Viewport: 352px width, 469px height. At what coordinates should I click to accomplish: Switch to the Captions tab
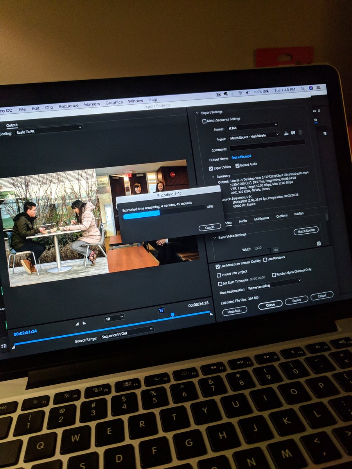click(x=282, y=216)
